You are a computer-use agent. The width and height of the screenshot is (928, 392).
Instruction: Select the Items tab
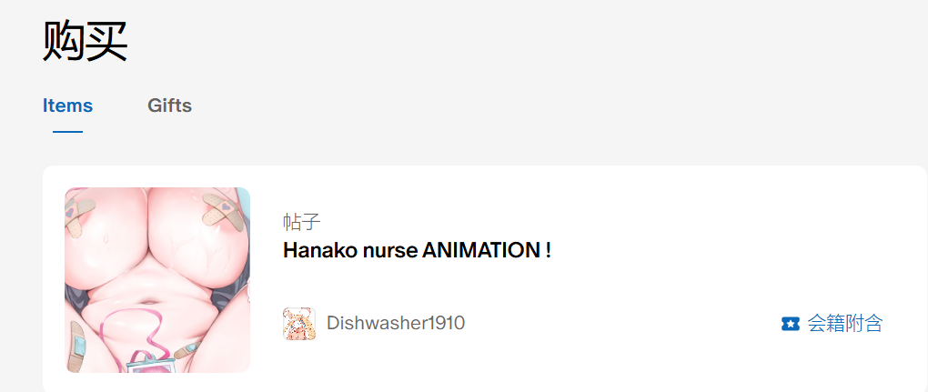pyautogui.click(x=67, y=106)
